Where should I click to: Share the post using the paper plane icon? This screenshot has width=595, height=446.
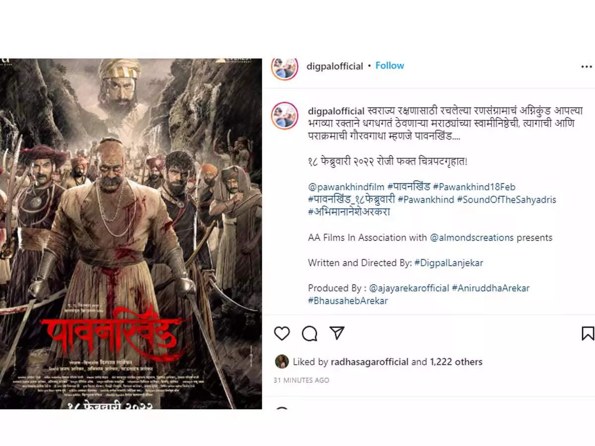(x=337, y=333)
